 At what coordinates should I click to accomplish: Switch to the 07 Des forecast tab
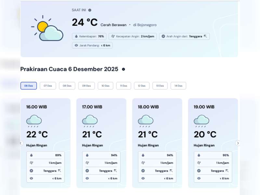[x=47, y=86]
